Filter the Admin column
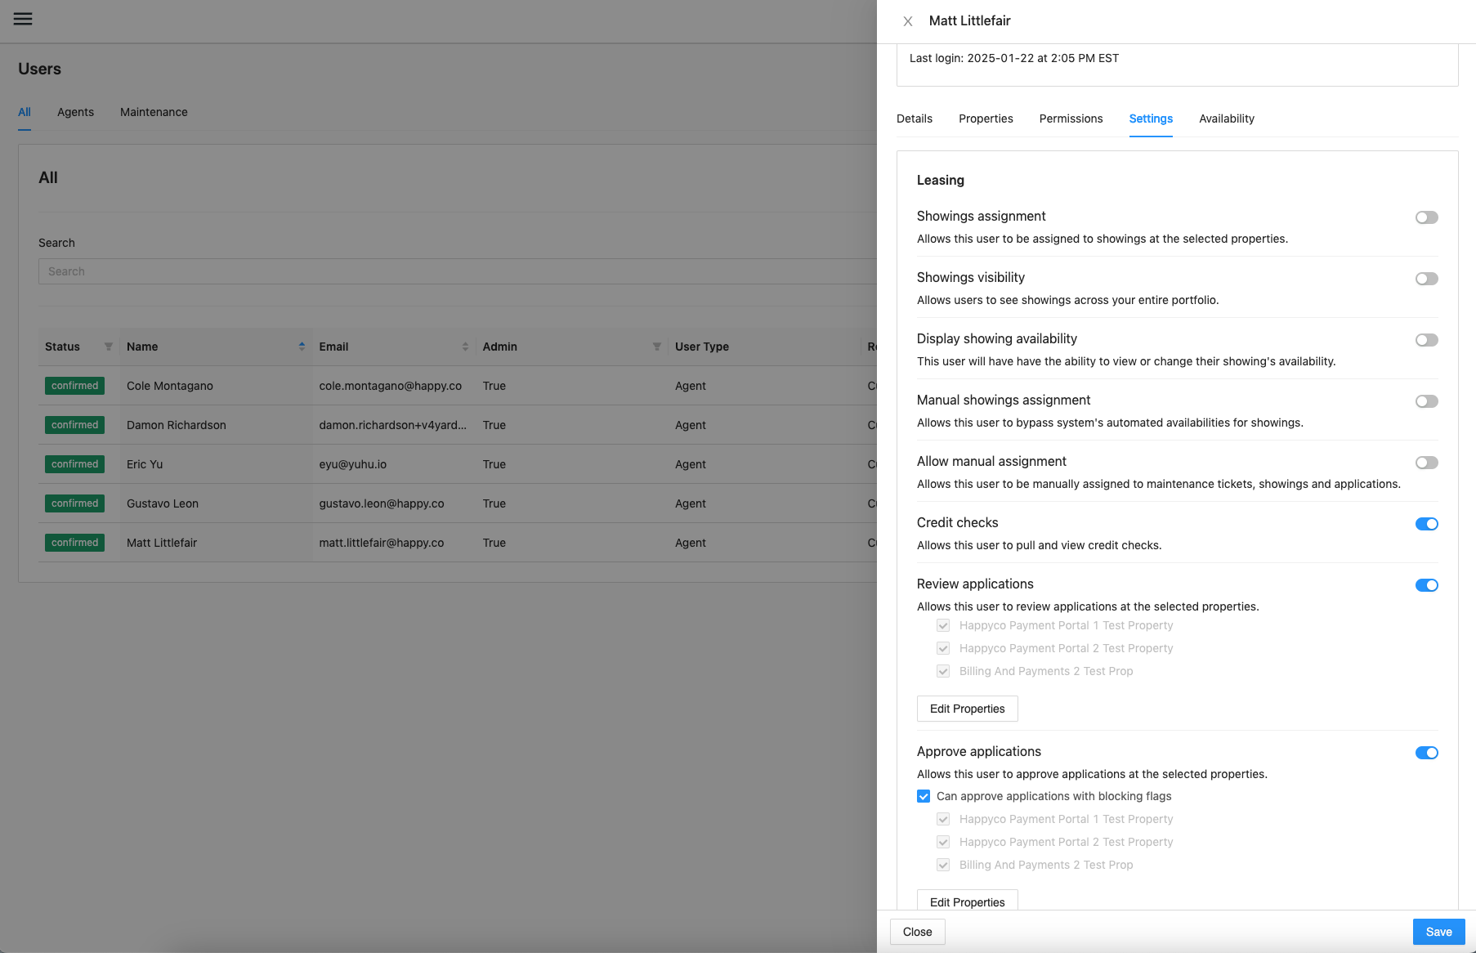The image size is (1476, 953). [x=656, y=347]
